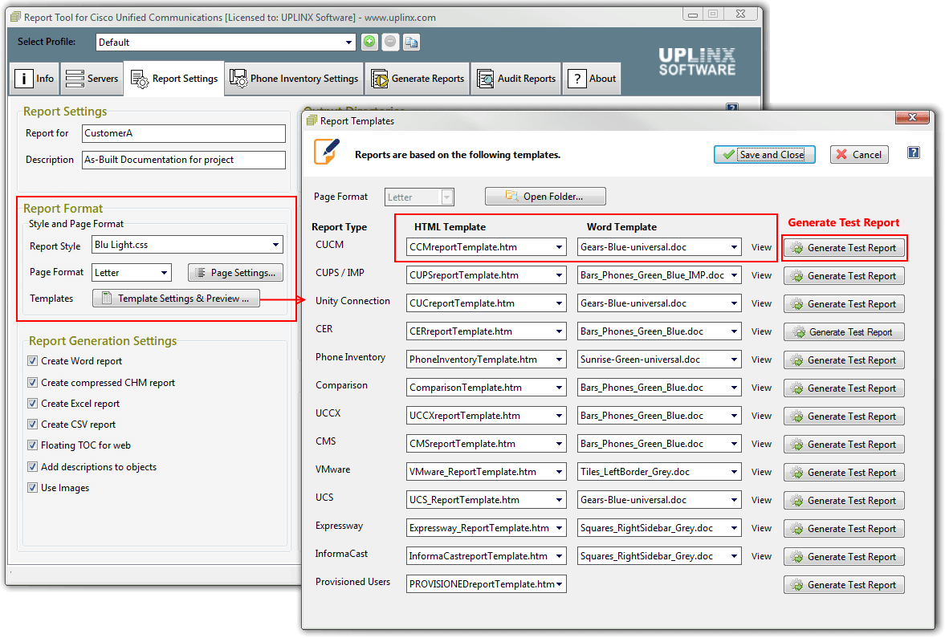Click gear icon on Comparison Generate Test Report

coord(797,388)
